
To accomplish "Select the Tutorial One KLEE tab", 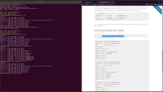I will click(105, 2).
